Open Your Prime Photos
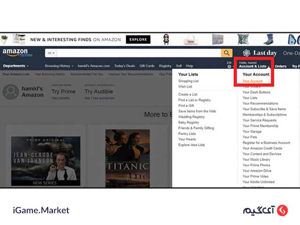The width and height of the screenshot is (300, 225). pyautogui.click(x=256, y=165)
